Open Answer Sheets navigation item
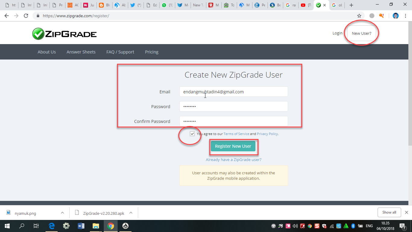 pos(81,52)
